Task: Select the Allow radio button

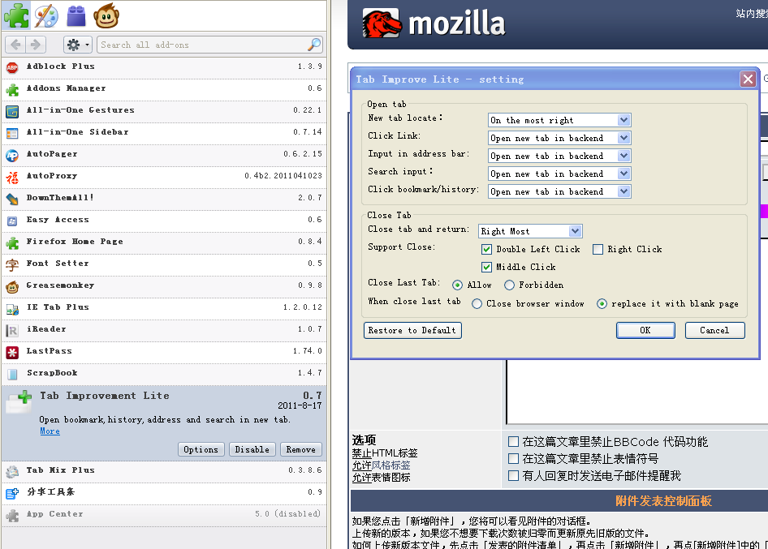Action: tap(457, 285)
